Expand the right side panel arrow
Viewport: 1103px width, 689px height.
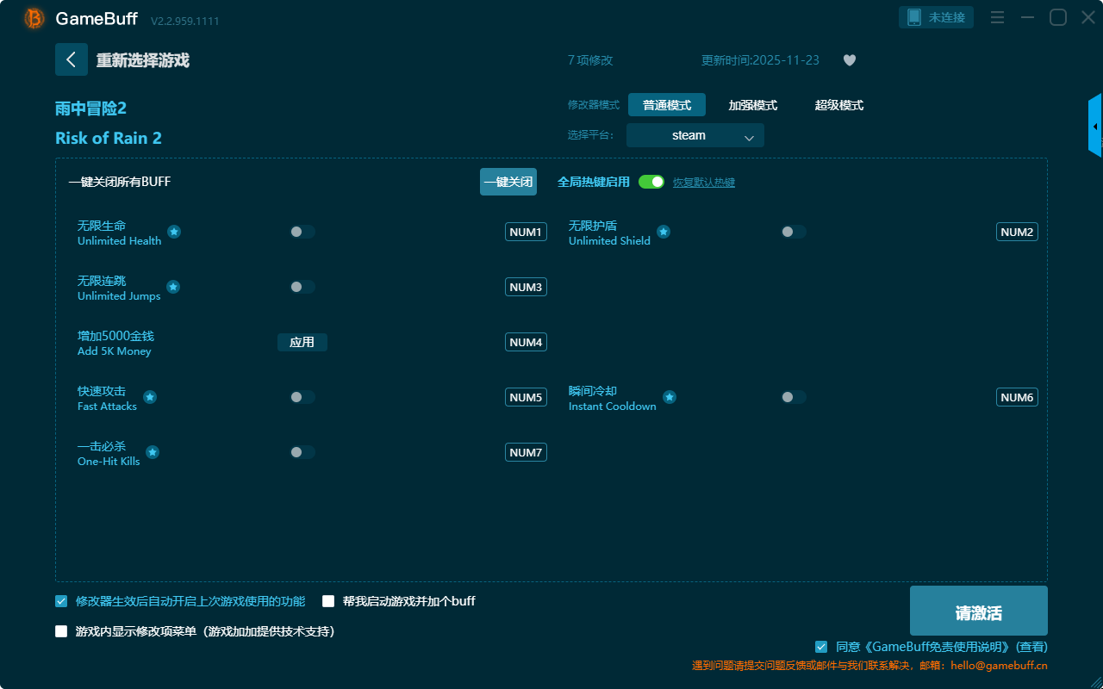pyautogui.click(x=1095, y=127)
